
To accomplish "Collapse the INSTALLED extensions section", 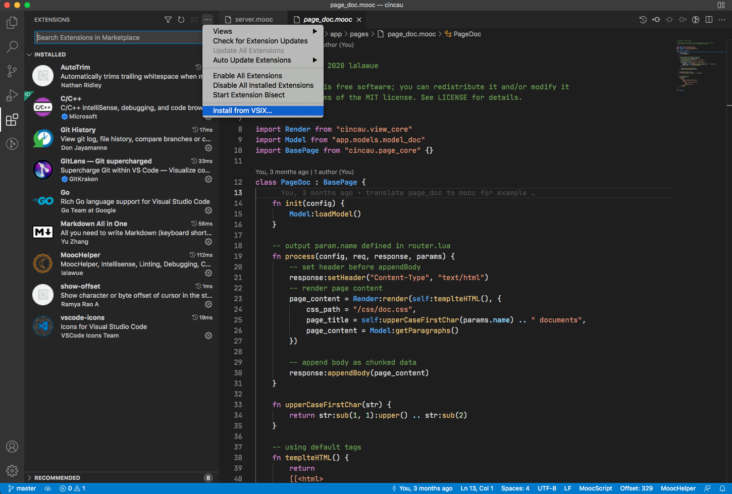I will (x=122, y=54).
